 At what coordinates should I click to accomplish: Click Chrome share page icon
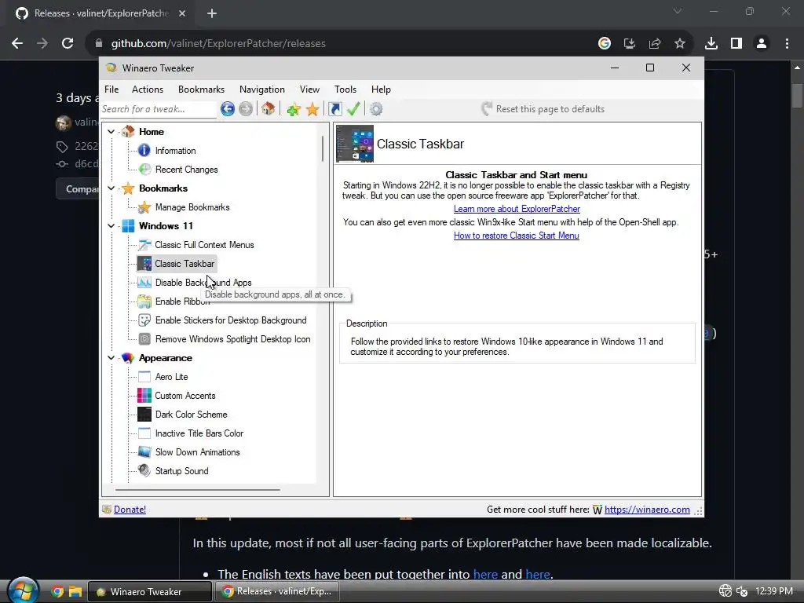tap(655, 44)
